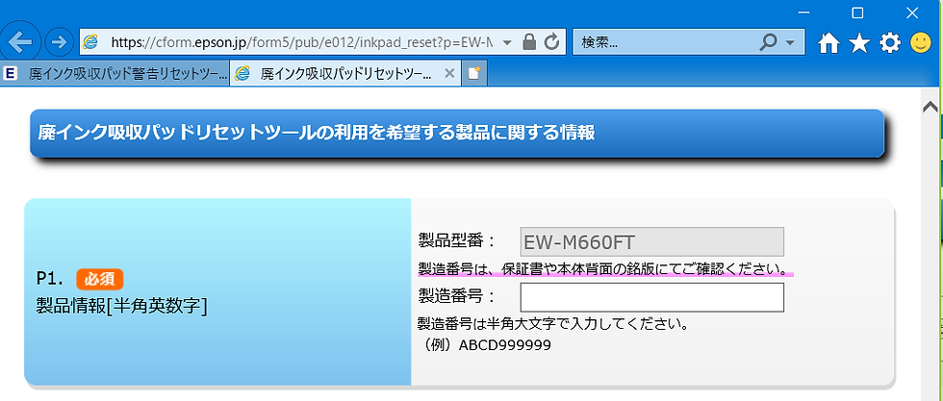
Task: Open Favorites with the star icon
Action: (859, 42)
